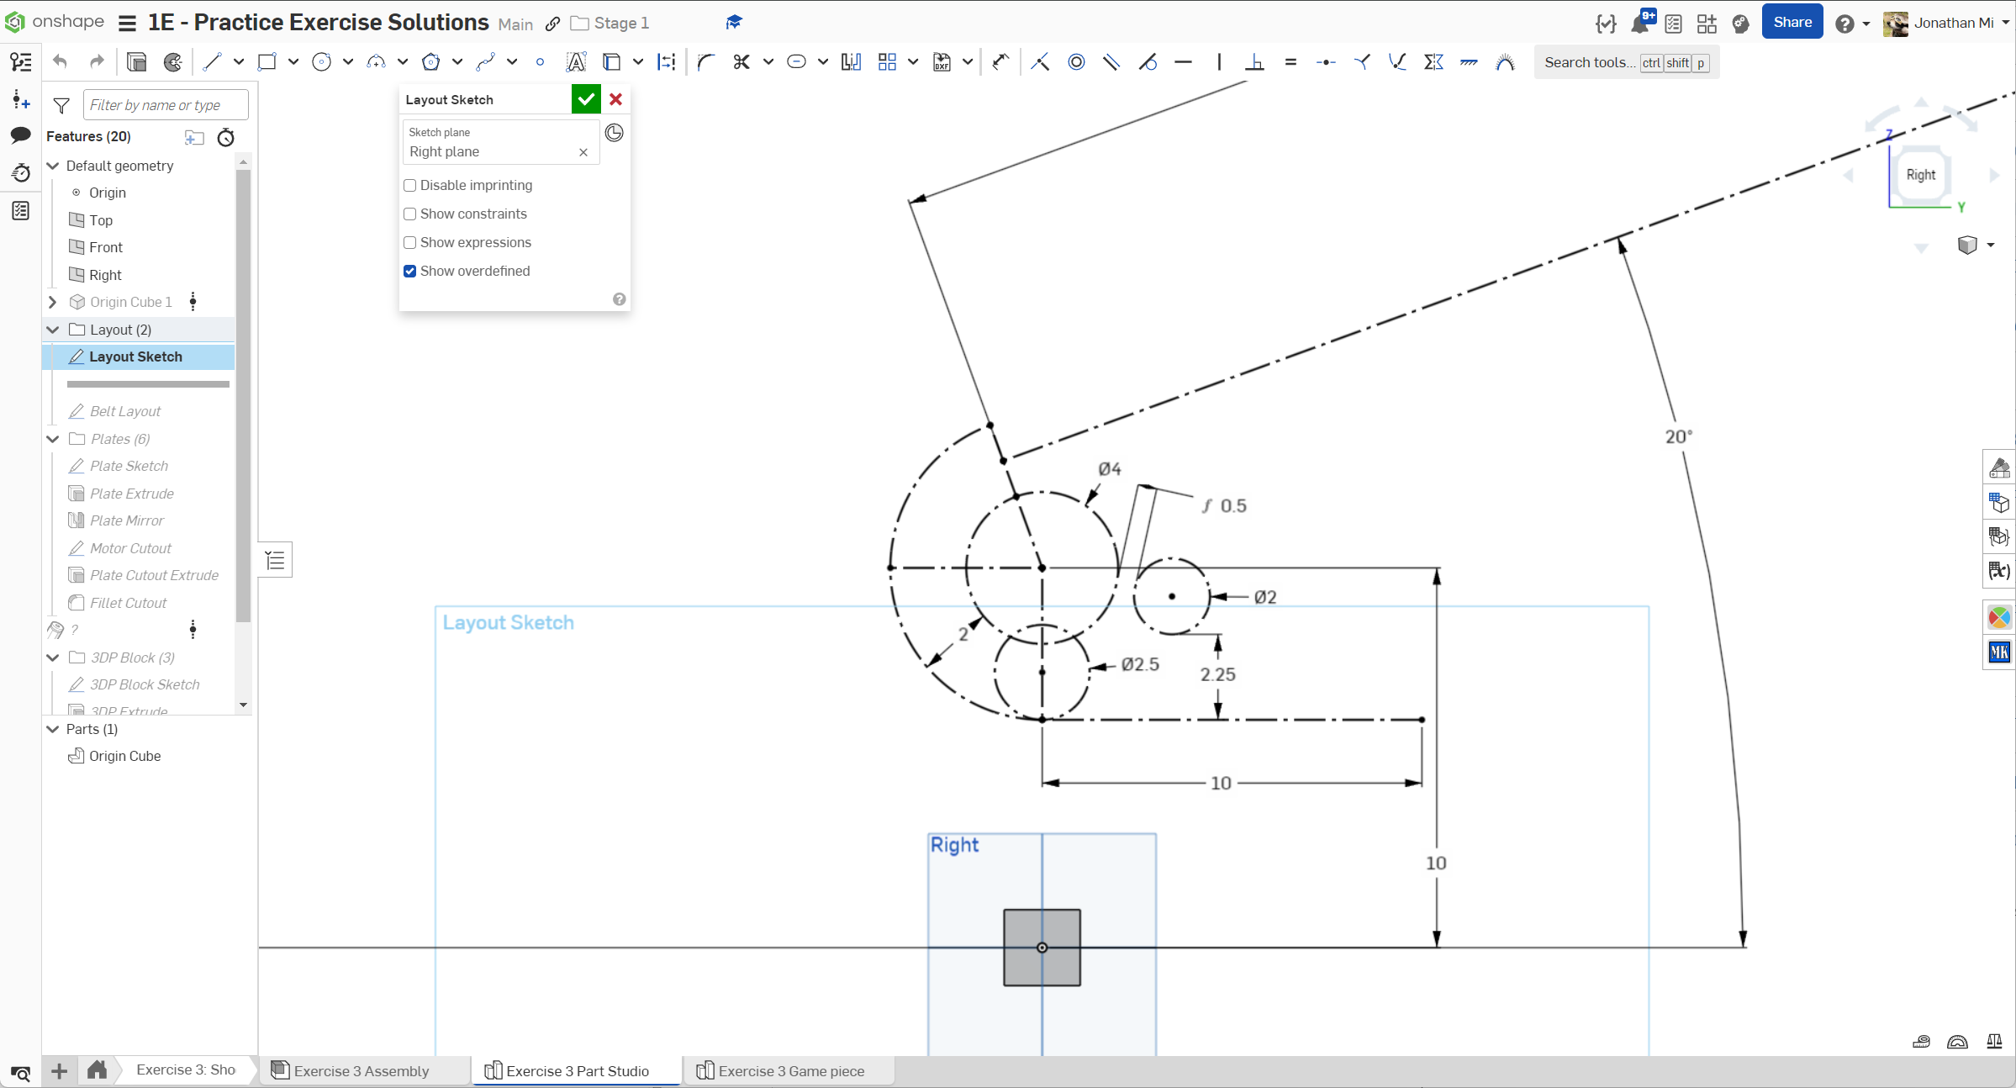The image size is (2016, 1088).
Task: Switch to Exercise 3 Assembly tab
Action: point(361,1071)
